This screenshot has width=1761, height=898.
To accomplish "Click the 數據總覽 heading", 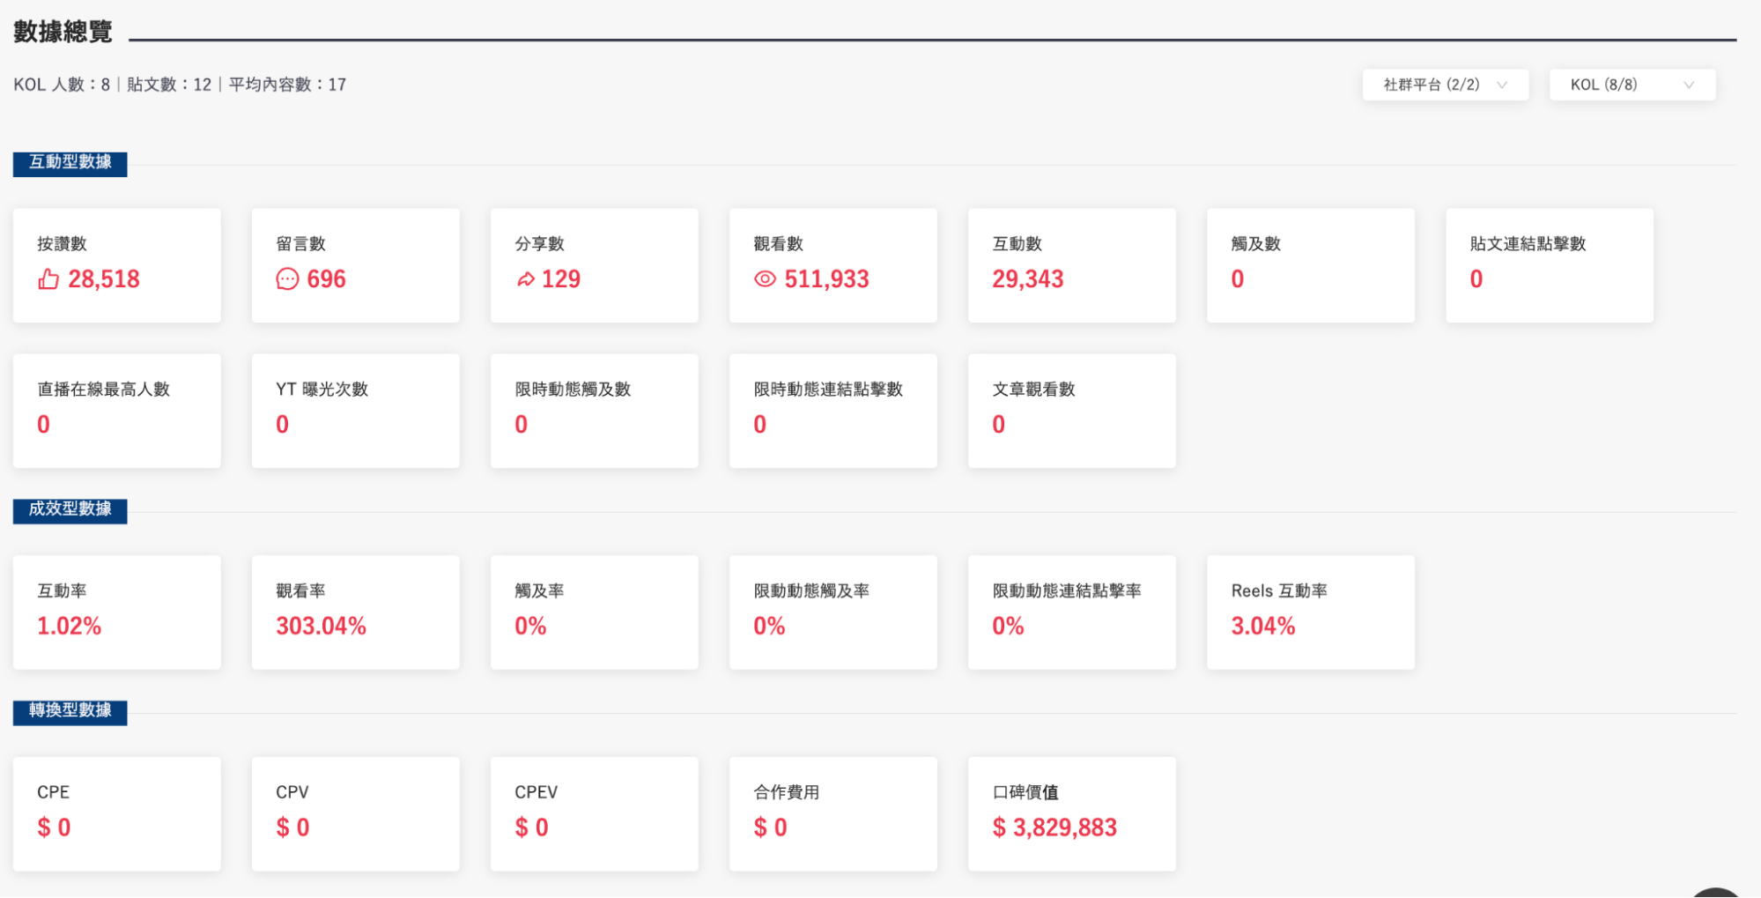I will 63,32.
